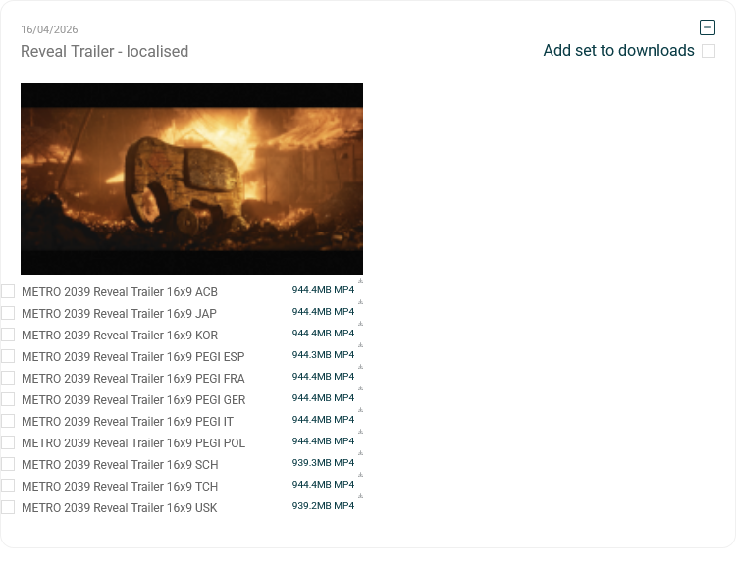Click 'METRO 2039 Reveal Trailer 16x9 KOR' name
Screen dimensions: 736x568
pos(120,336)
